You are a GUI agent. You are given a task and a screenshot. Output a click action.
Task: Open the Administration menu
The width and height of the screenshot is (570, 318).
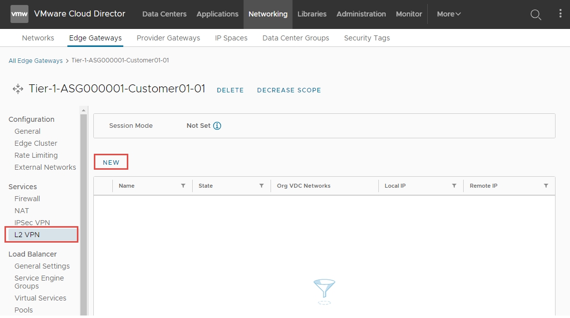(x=361, y=14)
